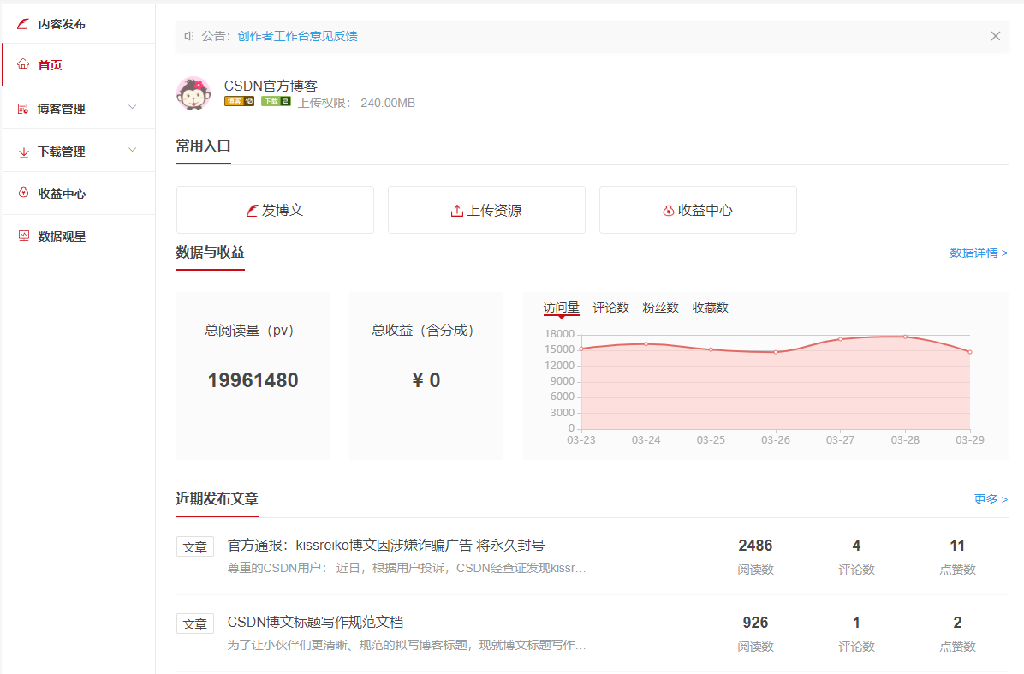The image size is (1024, 674).
Task: Switch chart to 访问量 tab
Action: 561,307
